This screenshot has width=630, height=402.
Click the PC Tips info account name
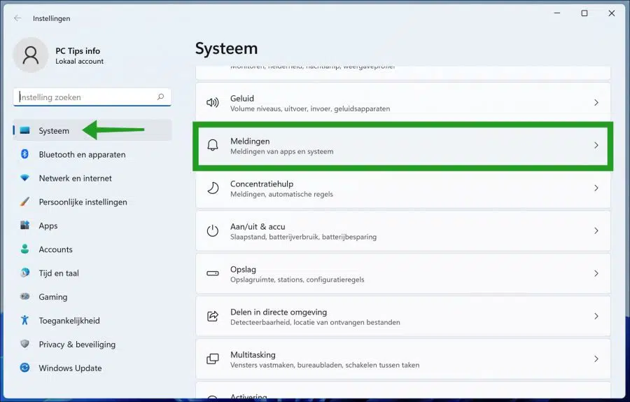pos(78,50)
